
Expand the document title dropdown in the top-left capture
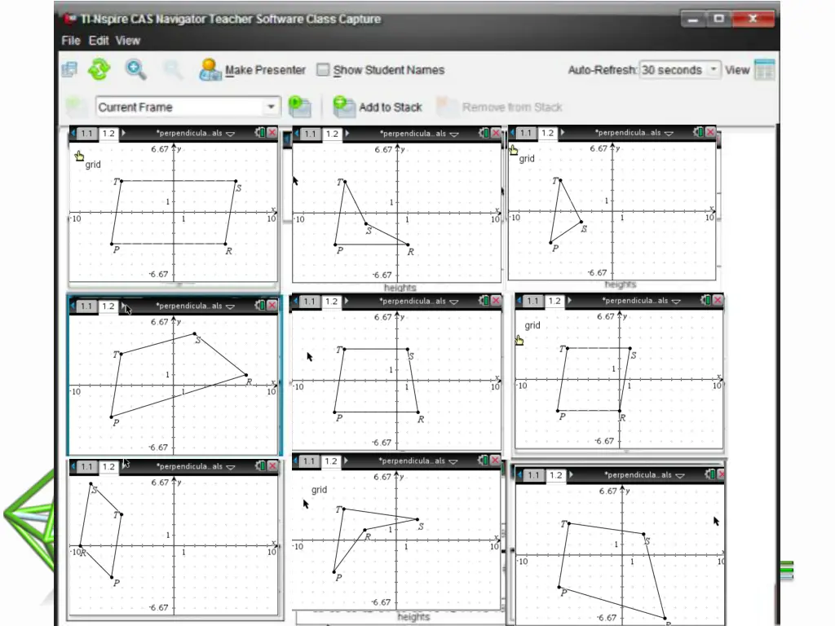(231, 134)
